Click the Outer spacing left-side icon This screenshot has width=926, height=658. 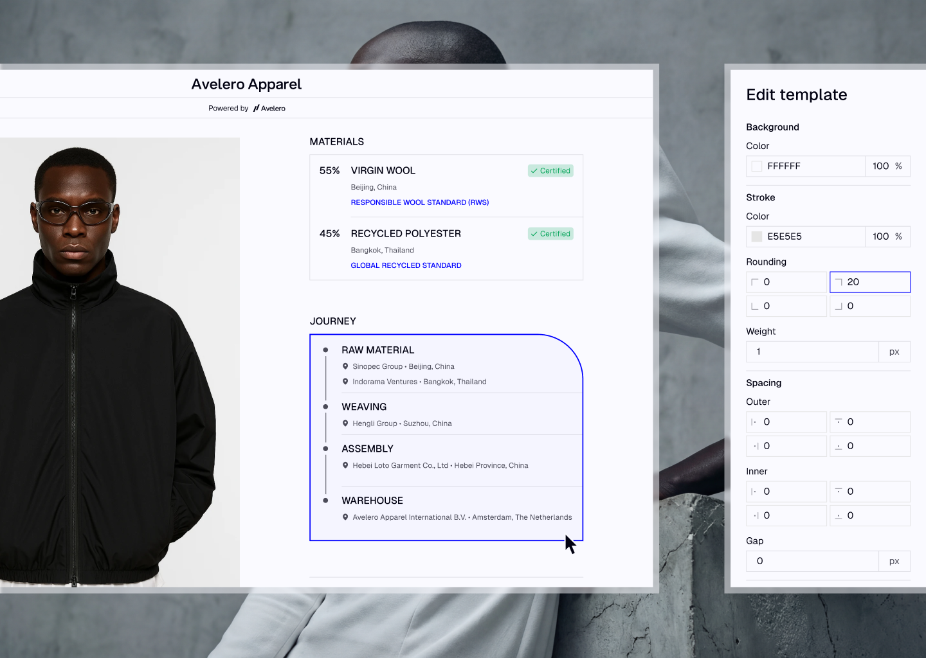click(x=754, y=422)
